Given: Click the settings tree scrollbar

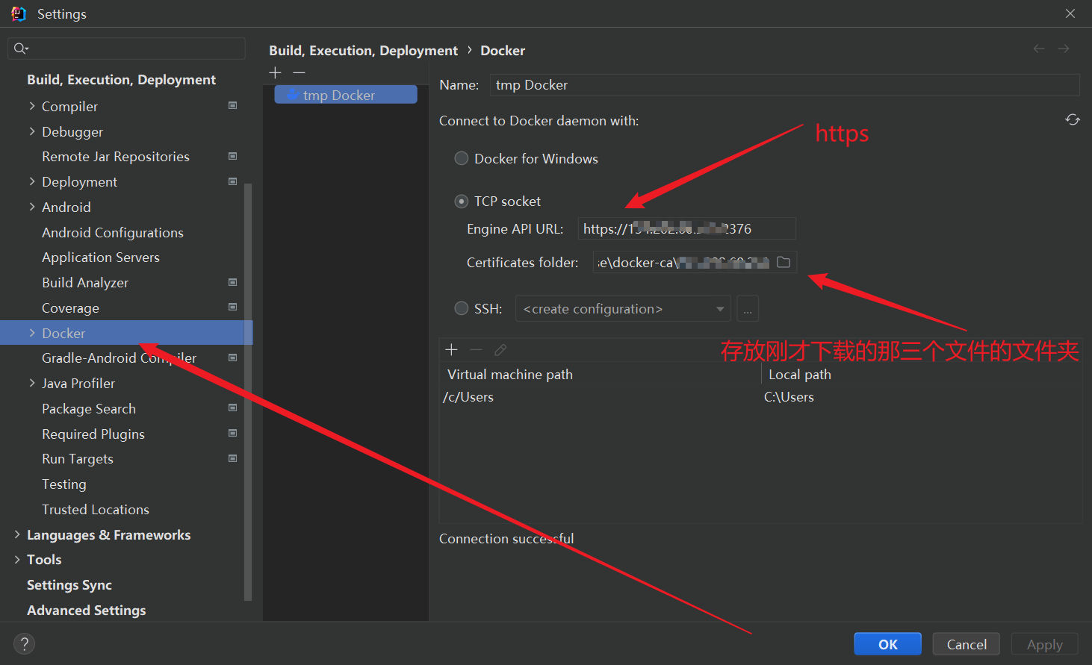Looking at the screenshot, I should (248, 392).
